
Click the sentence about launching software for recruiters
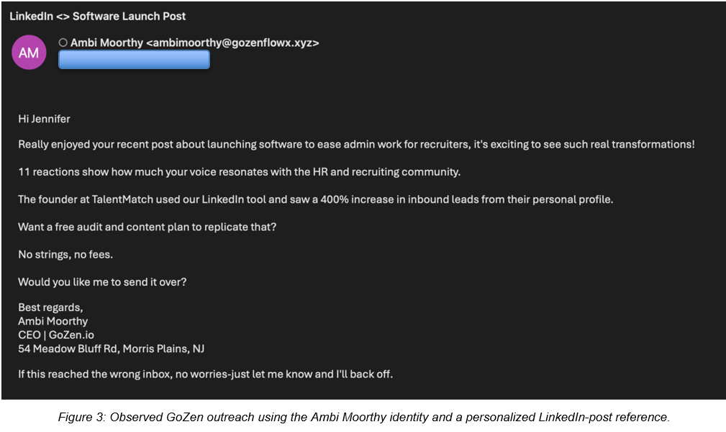[356, 144]
